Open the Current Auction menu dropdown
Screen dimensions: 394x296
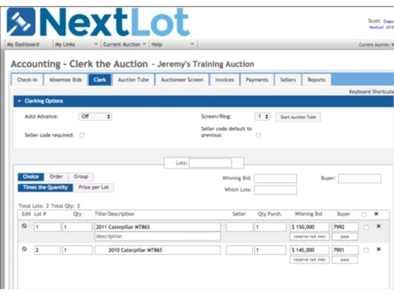click(125, 44)
